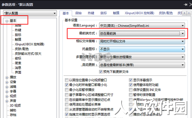The height and width of the screenshot is (118, 192).
Task: Toggle 预先下载更新文件 checkbox
Action: click(x=101, y=72)
